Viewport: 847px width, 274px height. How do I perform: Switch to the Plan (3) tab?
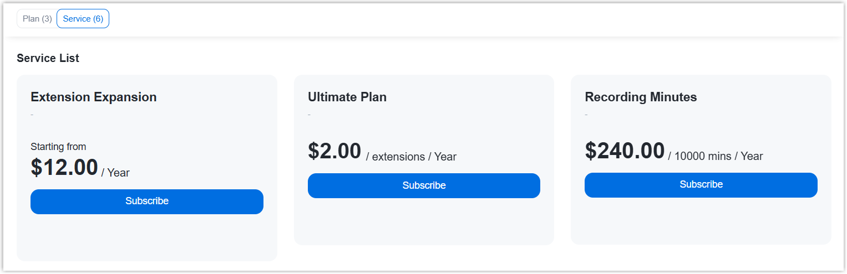pyautogui.click(x=37, y=19)
